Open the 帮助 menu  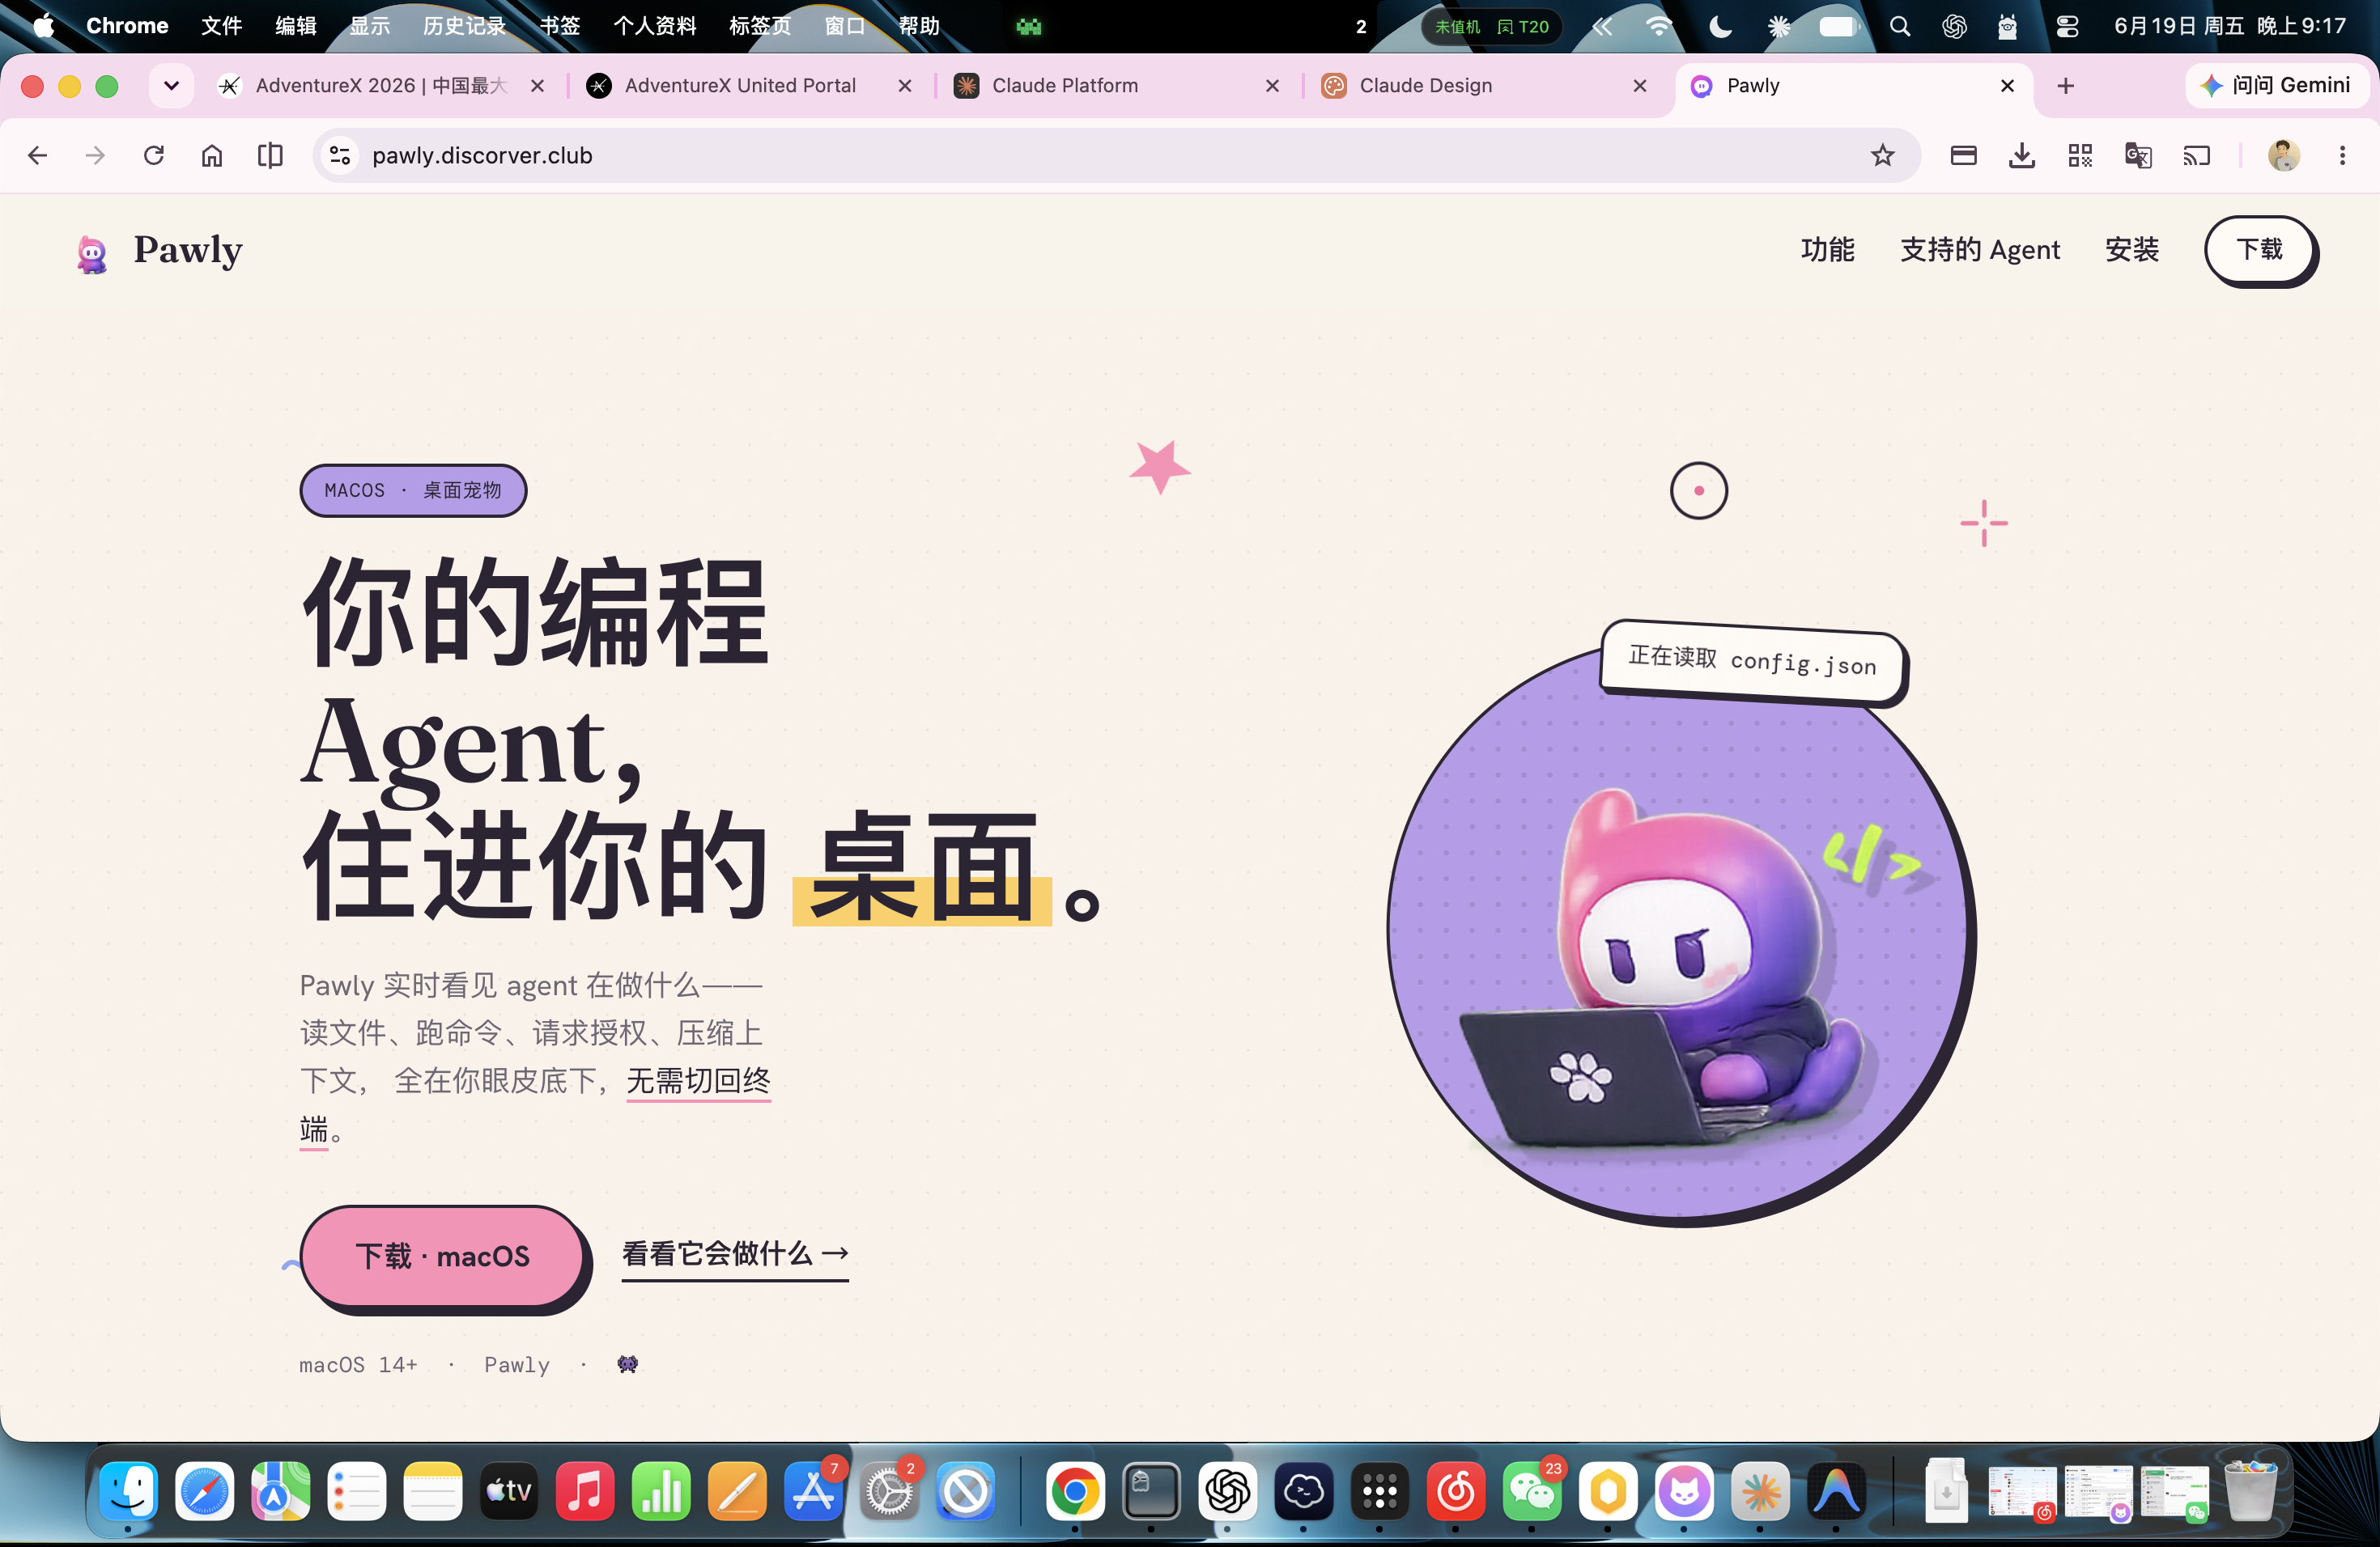919,26
